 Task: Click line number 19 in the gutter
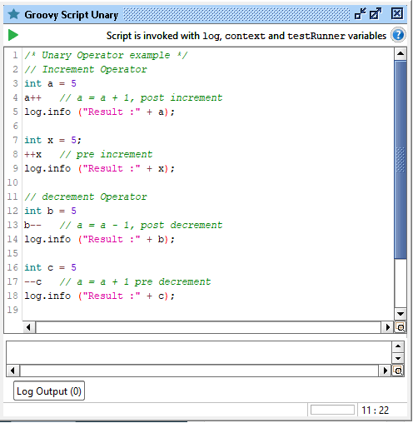[12, 310]
